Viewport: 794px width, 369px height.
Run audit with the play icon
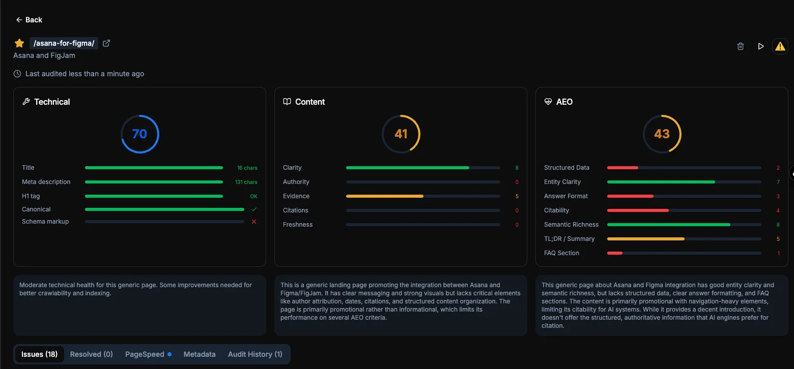761,46
